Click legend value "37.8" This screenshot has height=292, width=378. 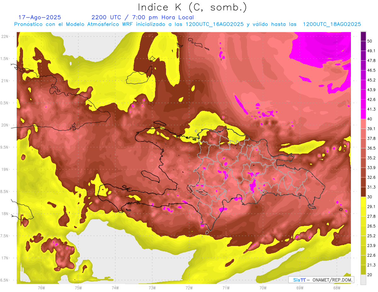pos(371,138)
